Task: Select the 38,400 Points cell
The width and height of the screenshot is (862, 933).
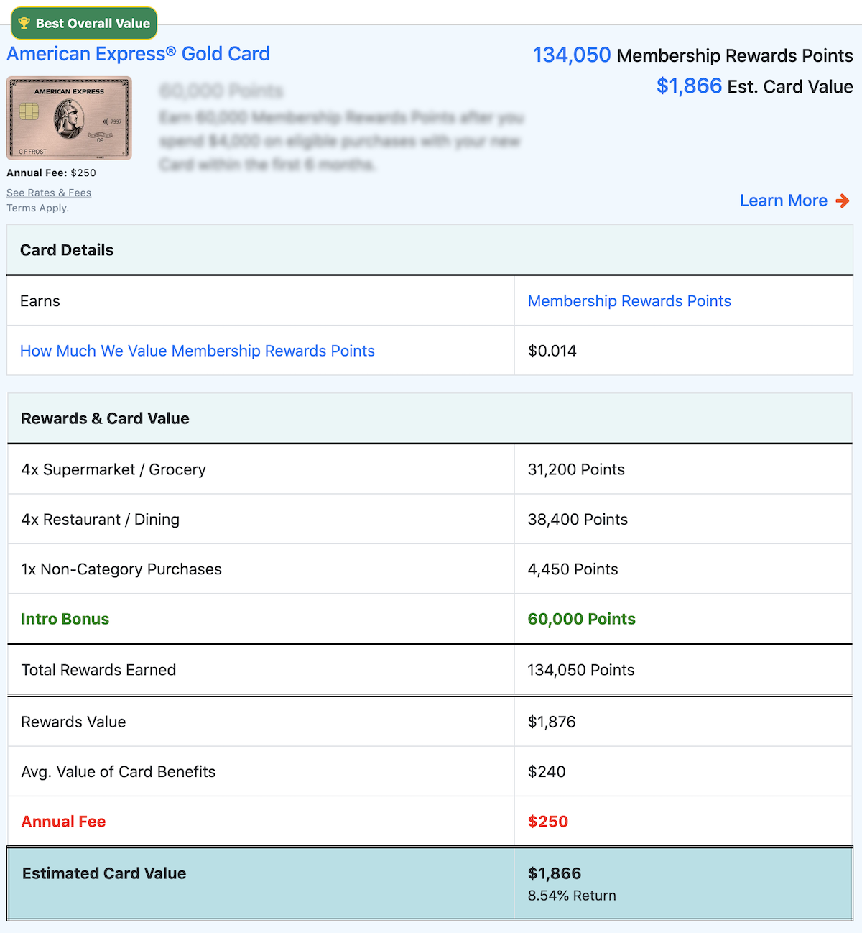Action: coord(578,519)
